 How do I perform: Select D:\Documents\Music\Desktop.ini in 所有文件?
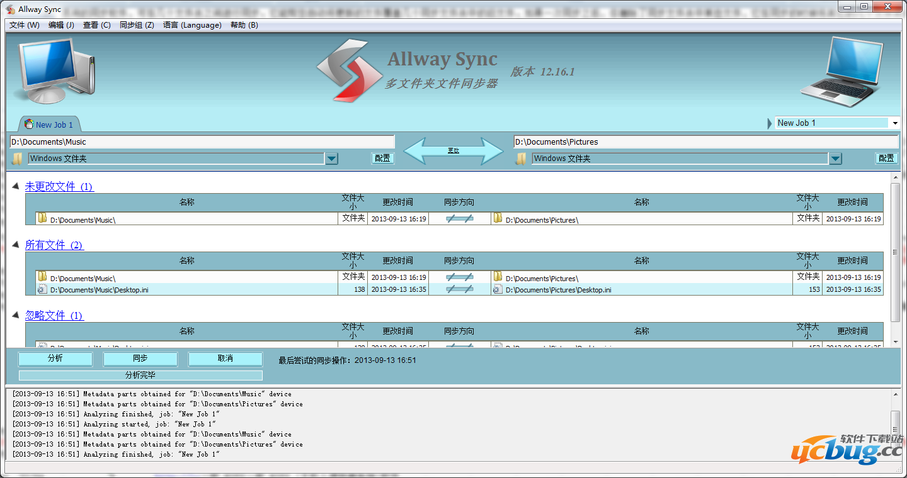(x=100, y=290)
